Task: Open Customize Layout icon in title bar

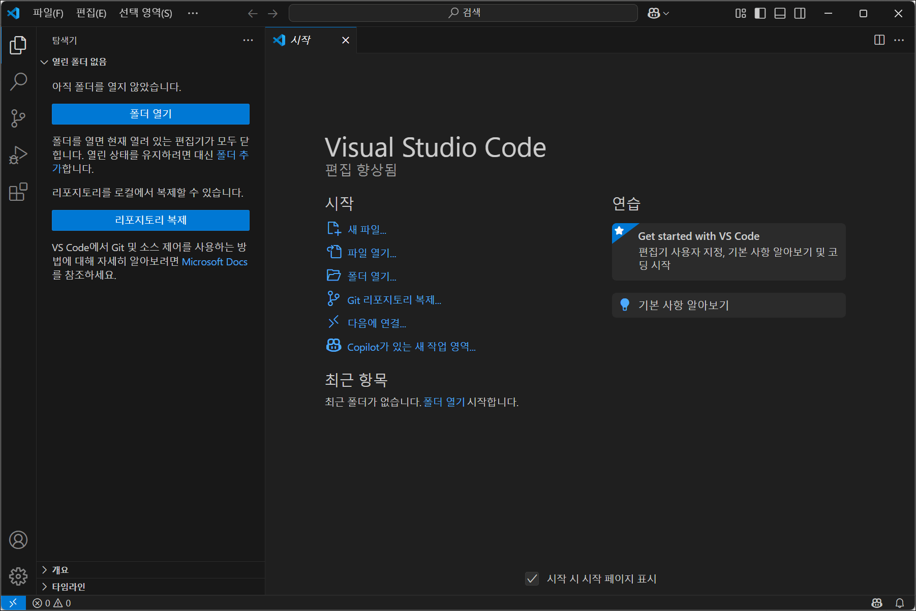Action: click(741, 14)
